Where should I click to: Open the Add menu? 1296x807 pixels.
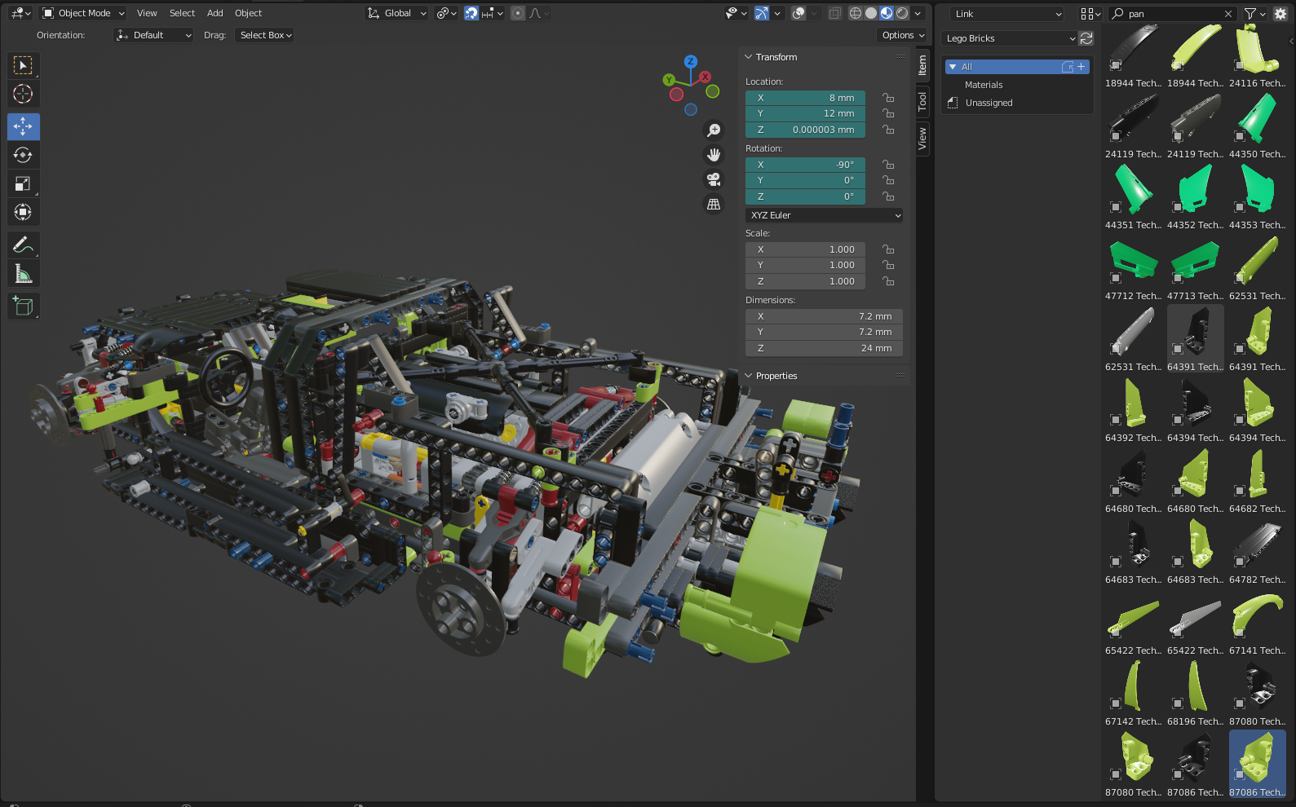(x=215, y=13)
